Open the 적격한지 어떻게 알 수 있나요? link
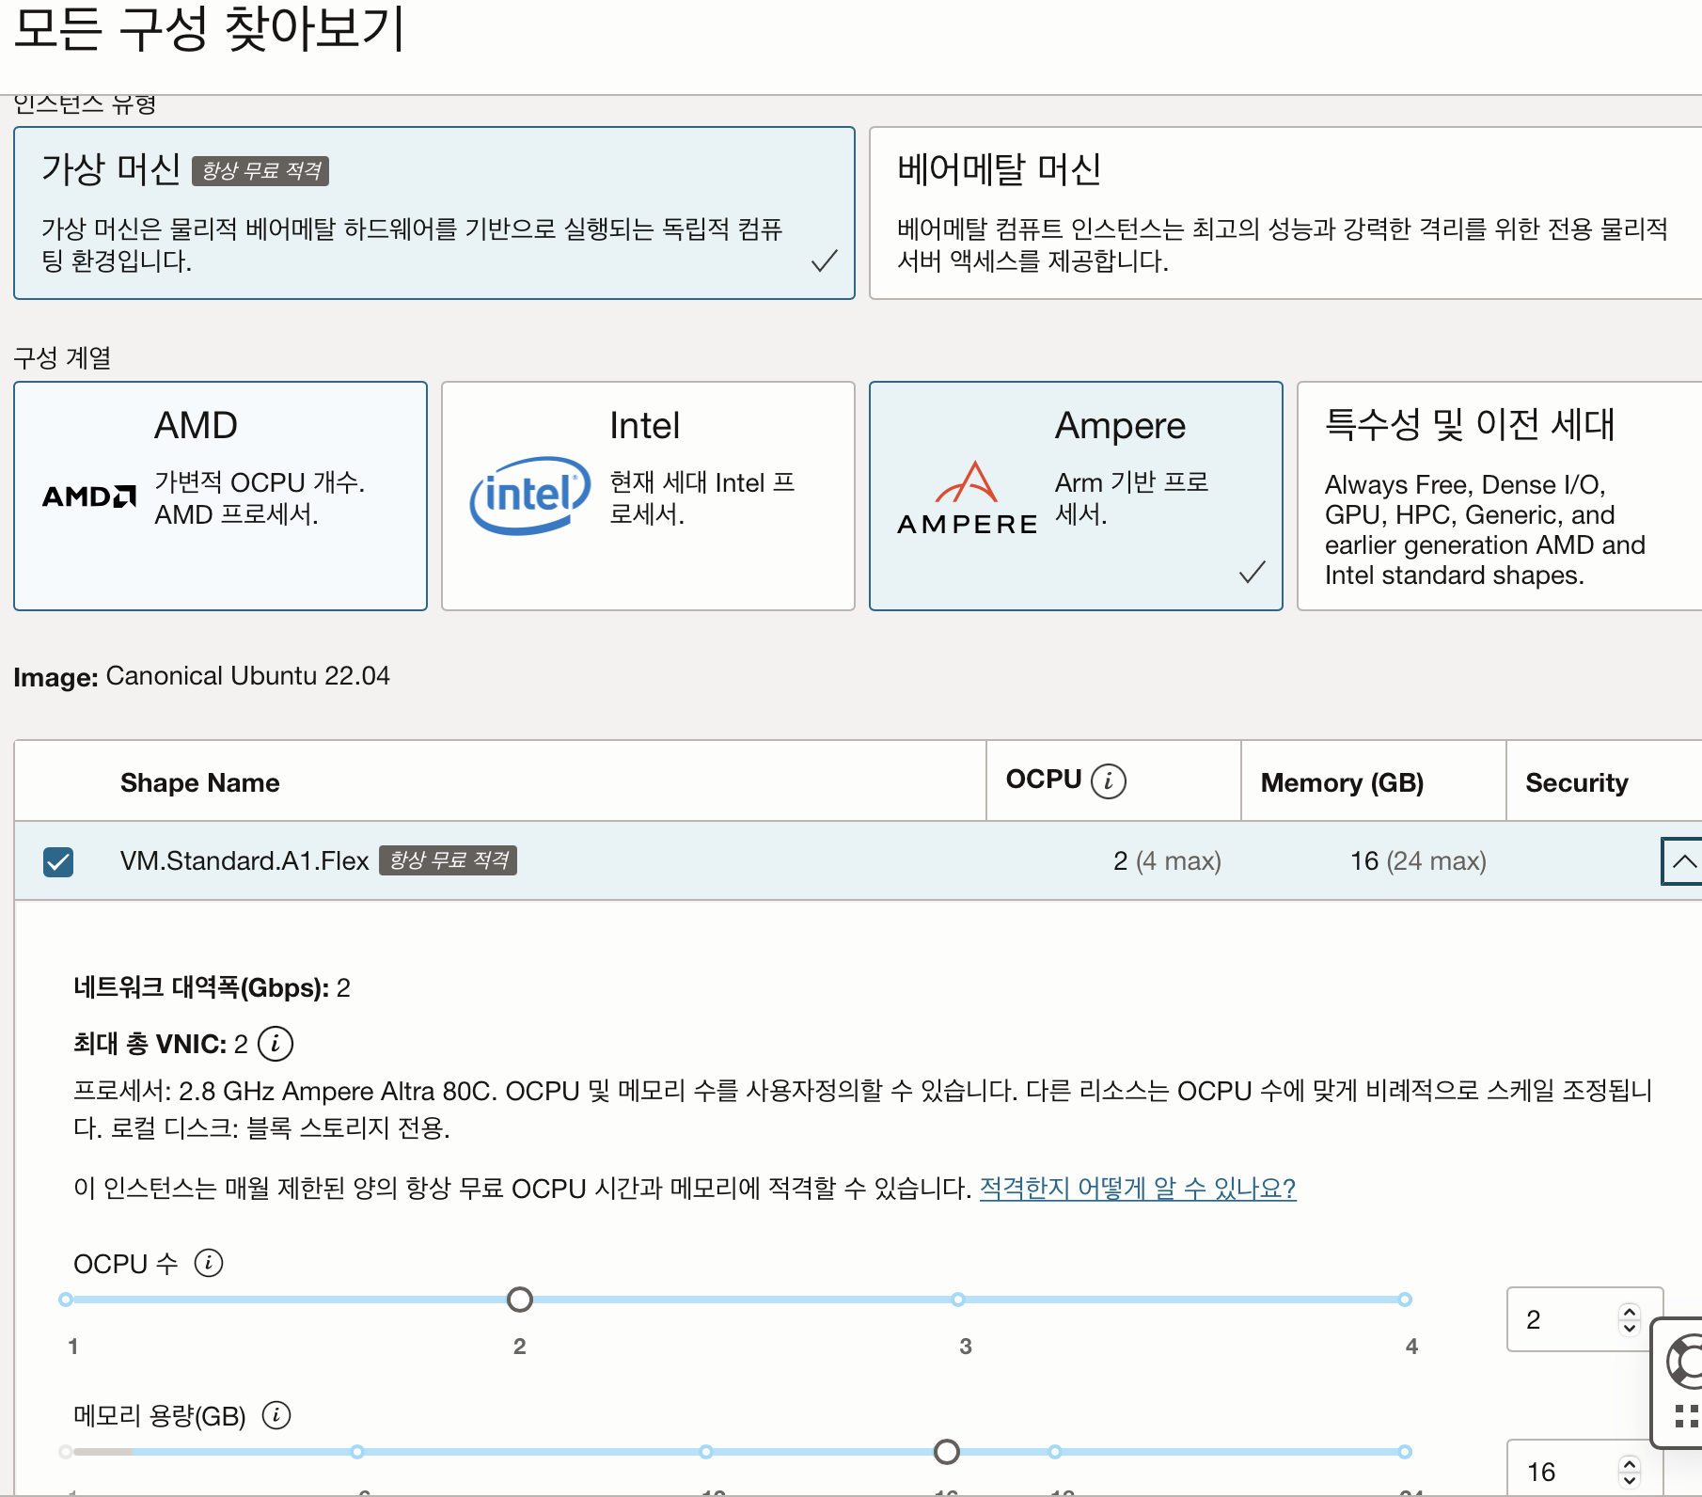The width and height of the screenshot is (1702, 1497). (1138, 1188)
